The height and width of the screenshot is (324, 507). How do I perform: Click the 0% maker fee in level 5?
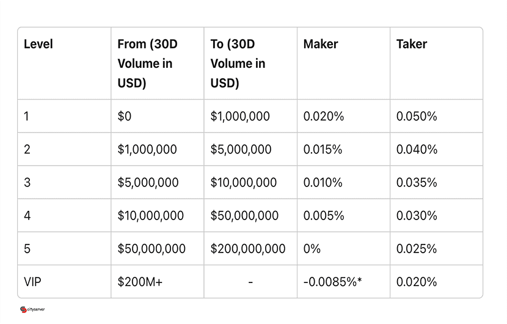tap(312, 249)
